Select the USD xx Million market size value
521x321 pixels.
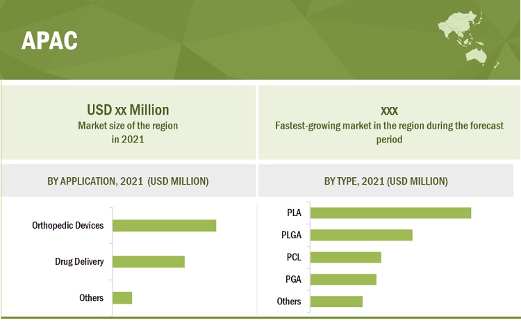pyautogui.click(x=128, y=110)
